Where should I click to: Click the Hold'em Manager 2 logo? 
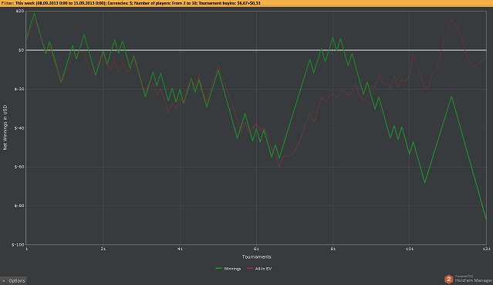449,279
